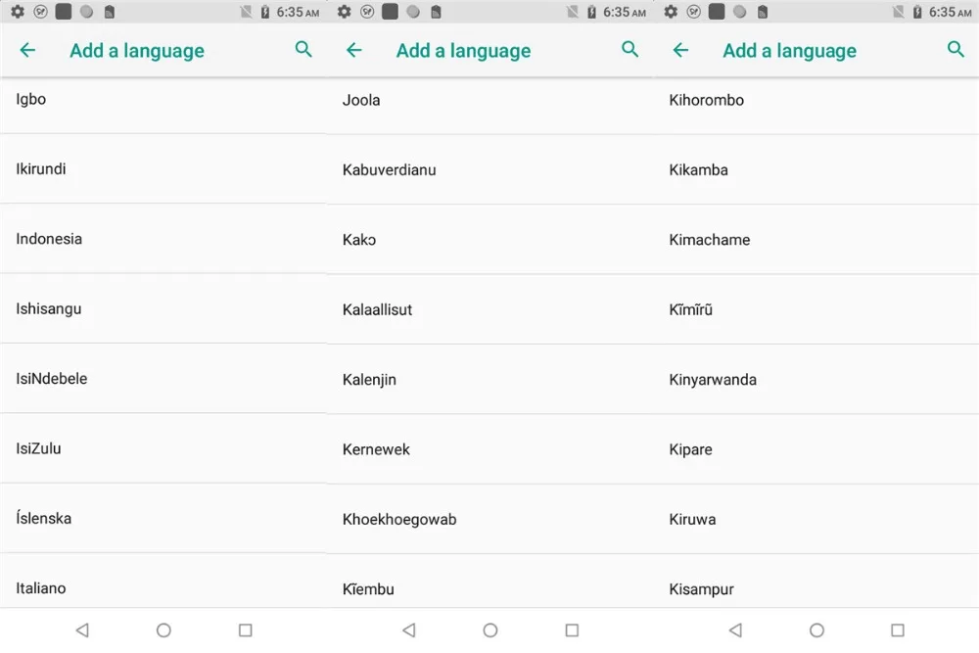Viewport: 979px width, 653px height.
Task: Tap battery icon in status bar above Igbo screen
Action: point(264,12)
